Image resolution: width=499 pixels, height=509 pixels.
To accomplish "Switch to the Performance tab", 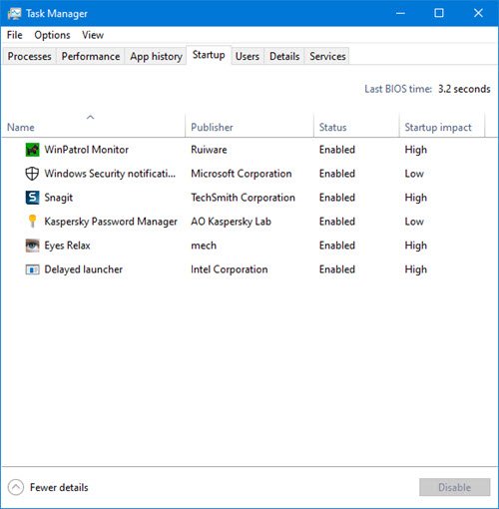I will 91,56.
